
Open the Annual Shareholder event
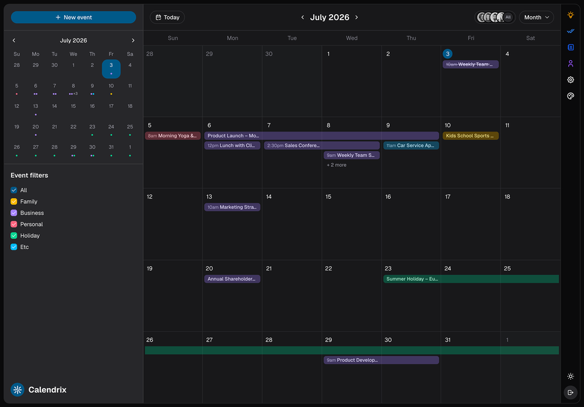pos(232,279)
